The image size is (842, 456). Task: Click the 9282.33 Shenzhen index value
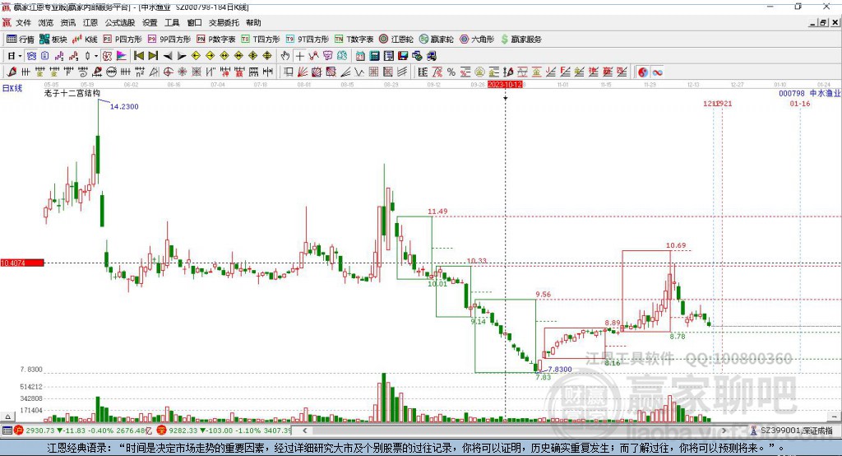click(183, 430)
